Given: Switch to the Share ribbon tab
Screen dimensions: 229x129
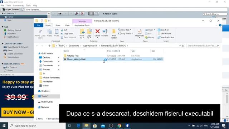Looking at the screenshot, I should (x=58, y=25).
